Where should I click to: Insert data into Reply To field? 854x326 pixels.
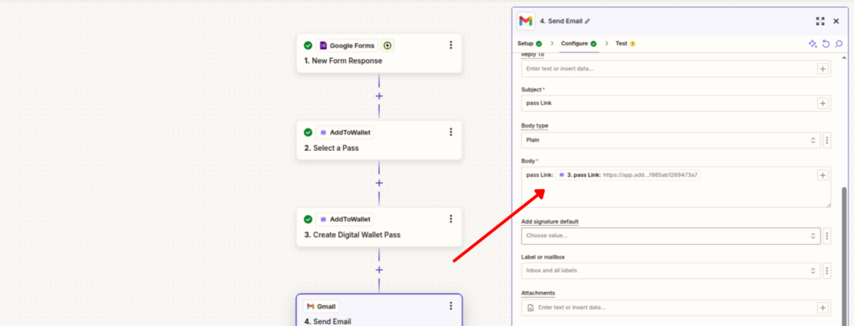(823, 69)
